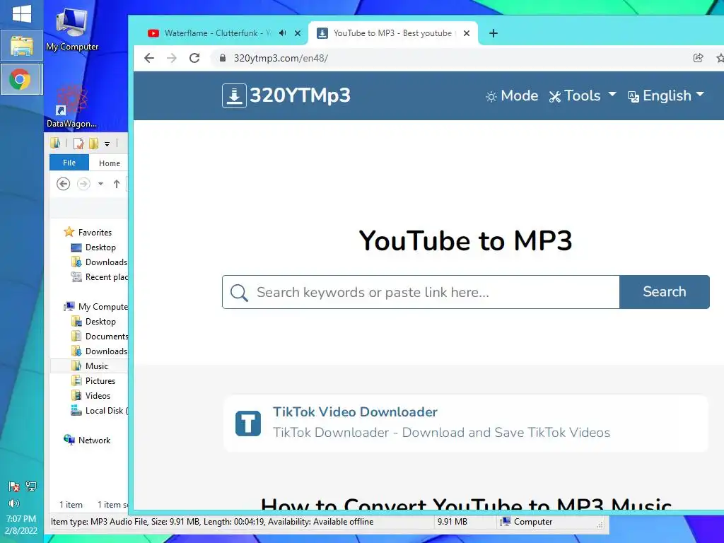
Task: Select Favorites in Explorer navigation pane
Action: [x=88, y=232]
